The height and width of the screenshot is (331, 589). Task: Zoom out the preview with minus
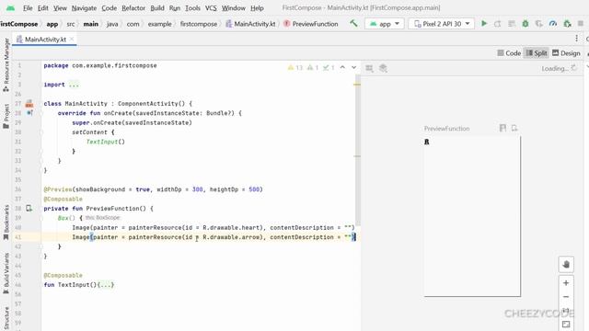[566, 297]
